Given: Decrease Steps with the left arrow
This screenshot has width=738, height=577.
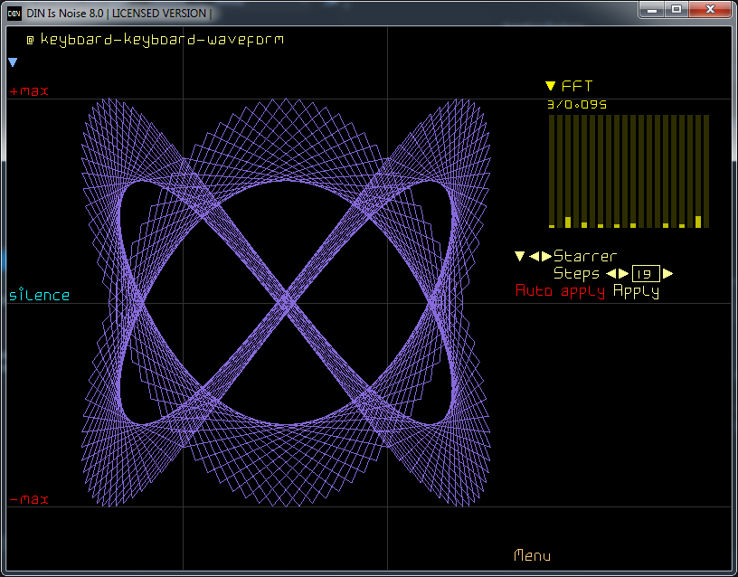Looking at the screenshot, I should [610, 273].
